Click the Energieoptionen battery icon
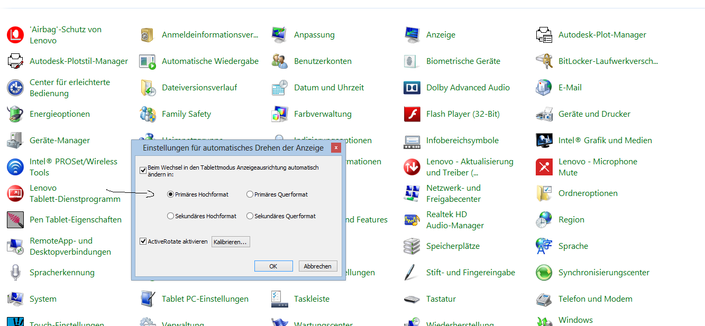 click(15, 114)
